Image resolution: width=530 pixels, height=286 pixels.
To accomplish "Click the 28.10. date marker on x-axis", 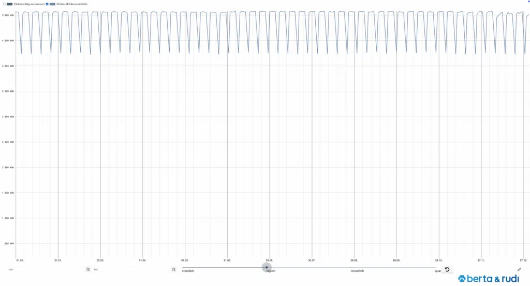I will coord(439,261).
